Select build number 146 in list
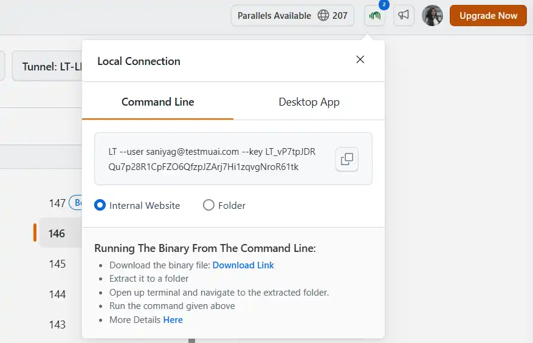 pyautogui.click(x=57, y=234)
